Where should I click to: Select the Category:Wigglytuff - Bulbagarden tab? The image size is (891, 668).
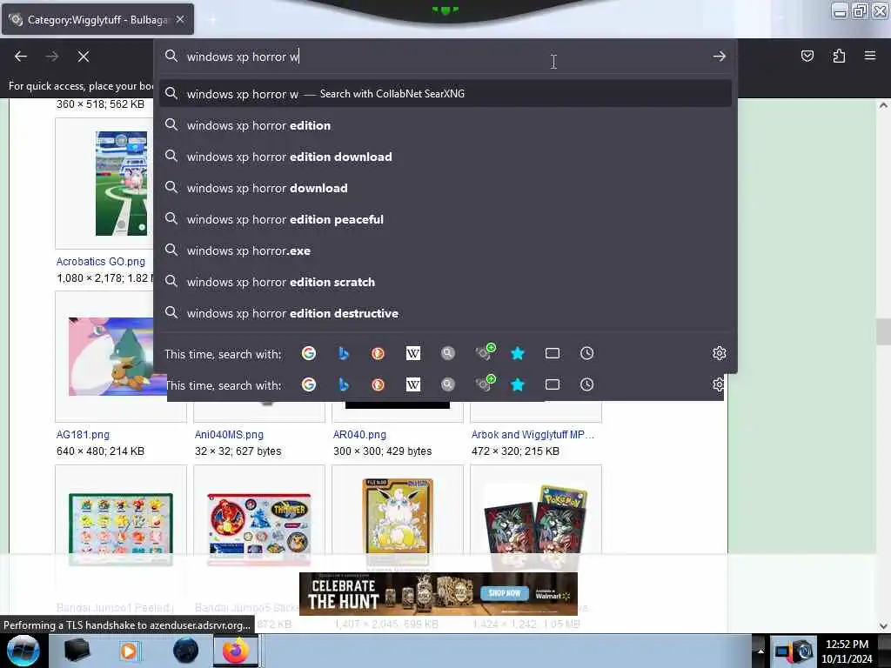click(x=97, y=19)
